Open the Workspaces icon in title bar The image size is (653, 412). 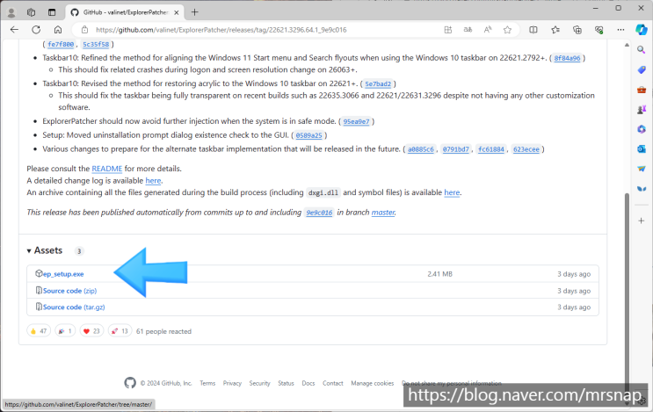(x=32, y=12)
